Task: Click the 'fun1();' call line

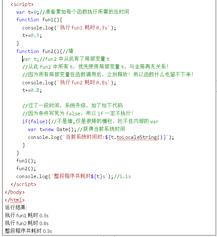Action: coord(26,161)
